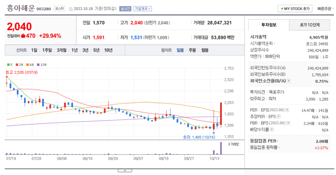The image size is (336, 175).
Task: Click 시가총액 value 4,905억원
Action: coord(319,37)
